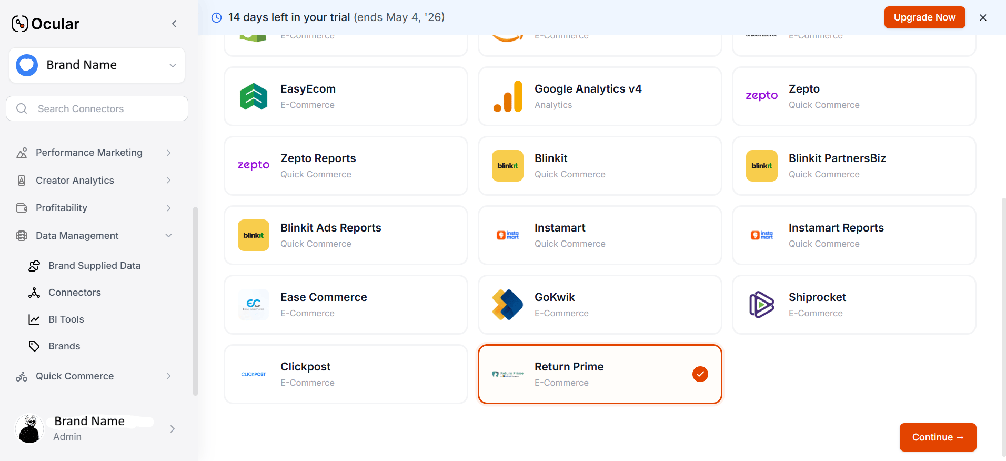Click the GoKwik diamond logo icon
This screenshot has width=1006, height=461.
pos(508,305)
